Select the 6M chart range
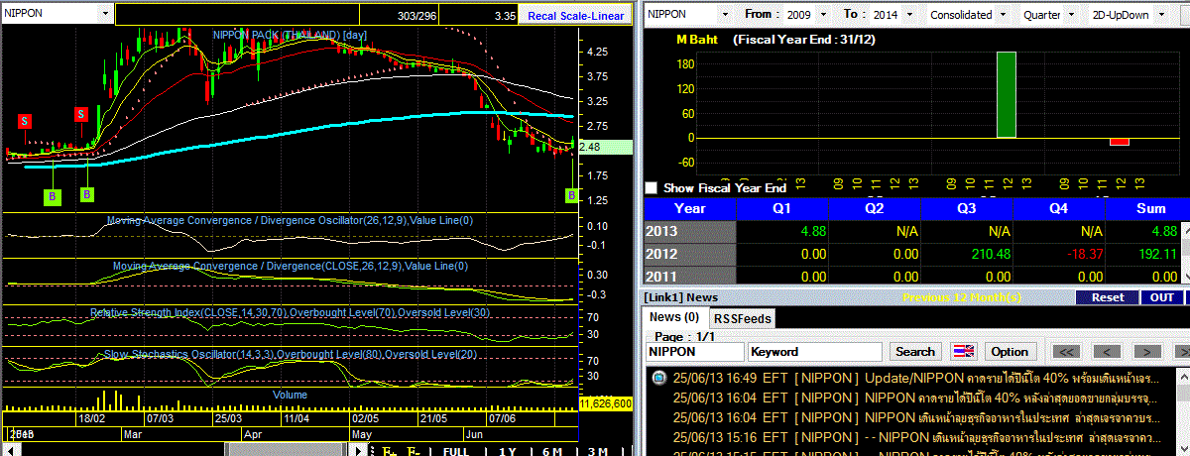1190x456 pixels. [x=551, y=451]
